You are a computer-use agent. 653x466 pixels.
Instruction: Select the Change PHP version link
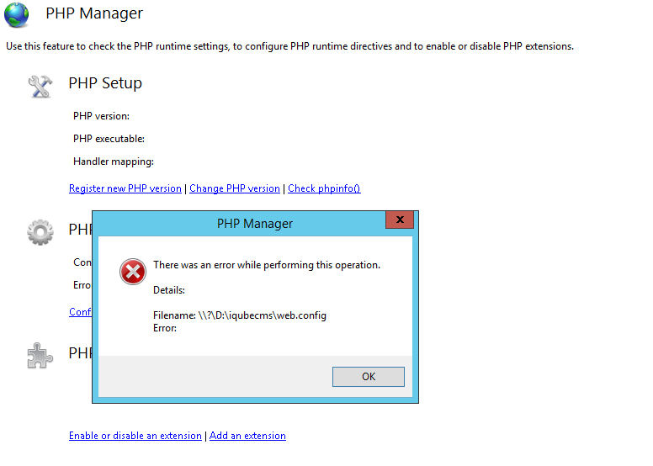(235, 188)
